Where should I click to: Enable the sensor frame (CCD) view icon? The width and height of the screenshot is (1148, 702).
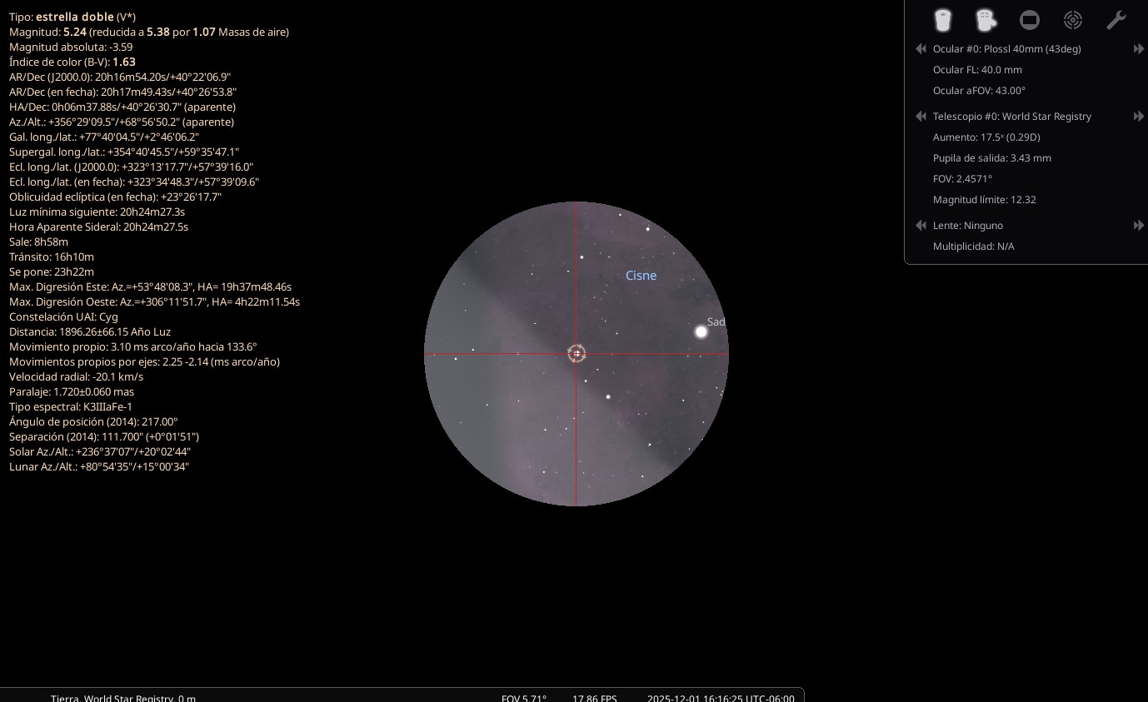(x=1030, y=20)
